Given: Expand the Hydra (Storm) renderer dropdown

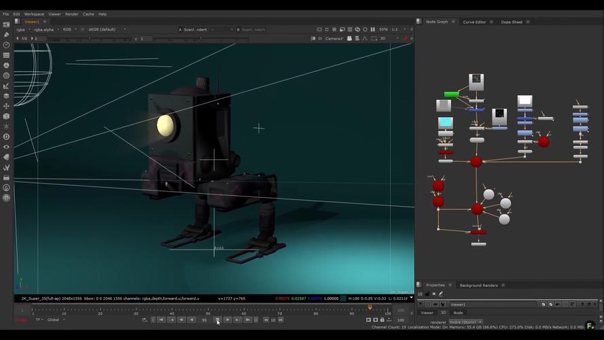Looking at the screenshot, I should click(465, 322).
